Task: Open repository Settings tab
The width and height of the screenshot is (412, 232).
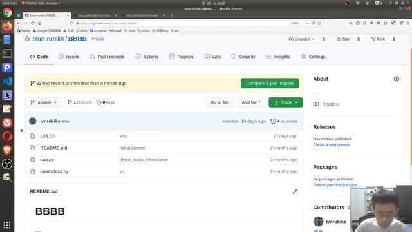Action: coord(313,57)
